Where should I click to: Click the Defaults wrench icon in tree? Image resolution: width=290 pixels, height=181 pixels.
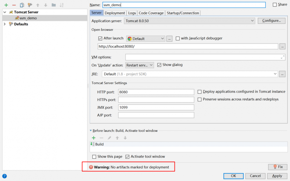11,24
